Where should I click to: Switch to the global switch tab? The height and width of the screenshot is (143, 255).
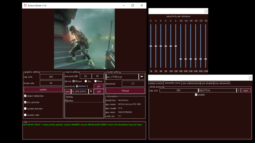point(156,83)
